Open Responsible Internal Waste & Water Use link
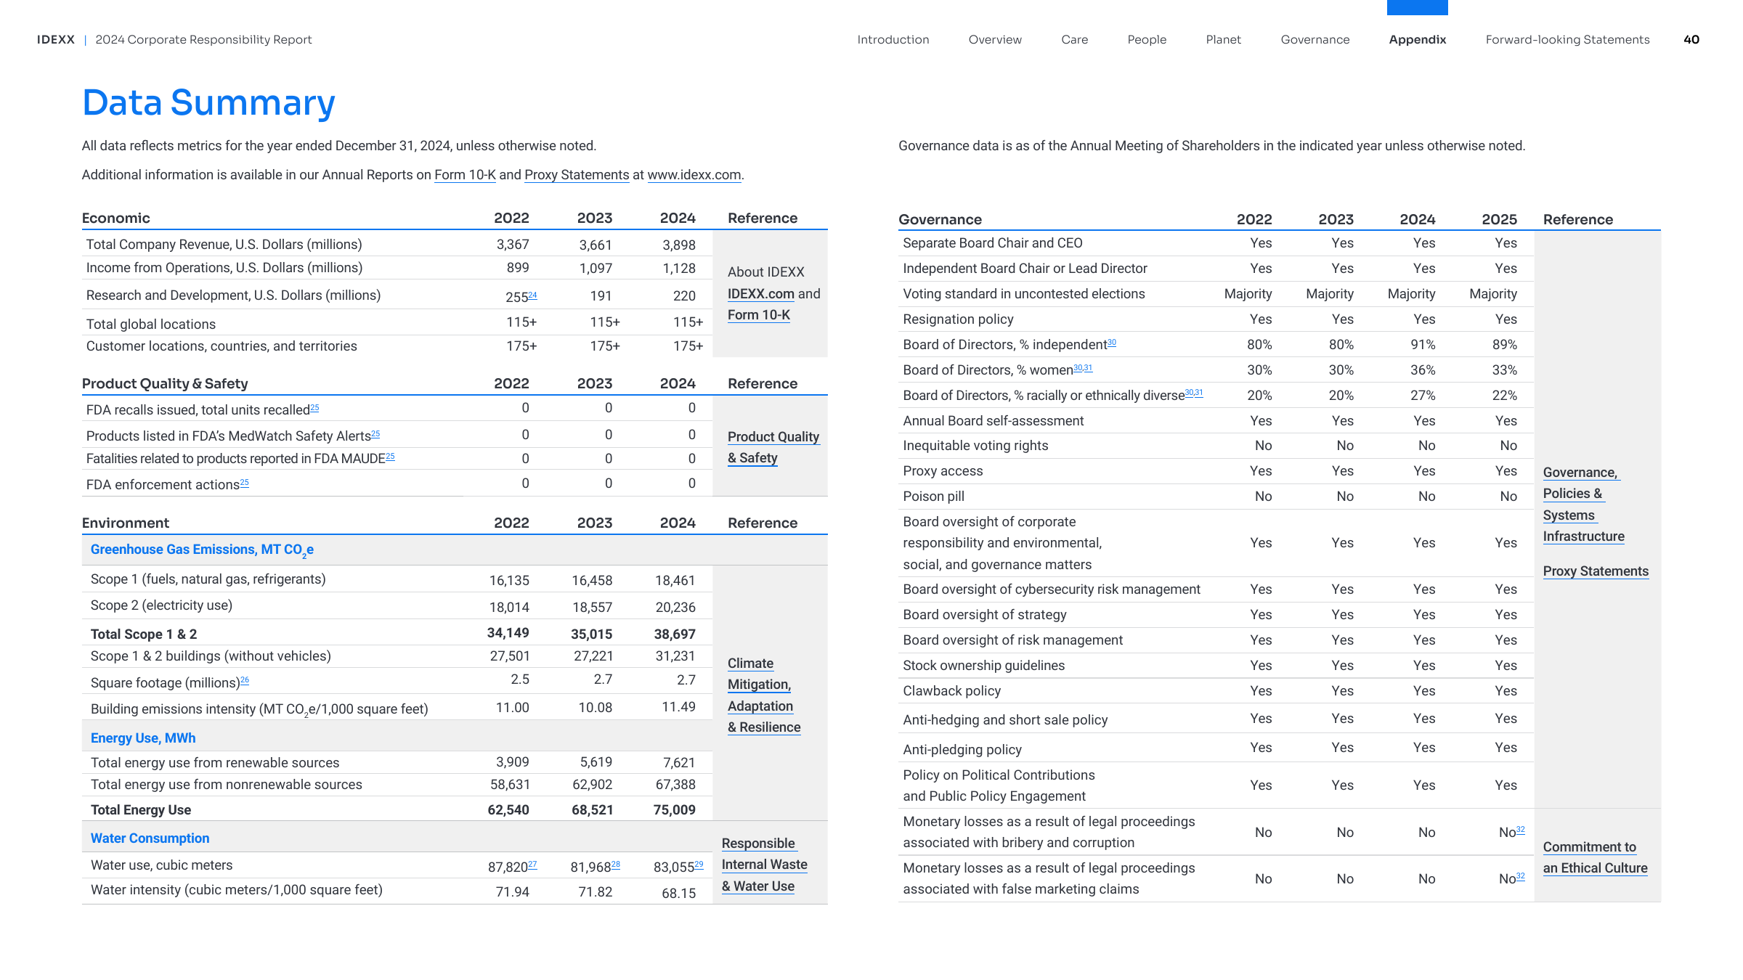 764,865
